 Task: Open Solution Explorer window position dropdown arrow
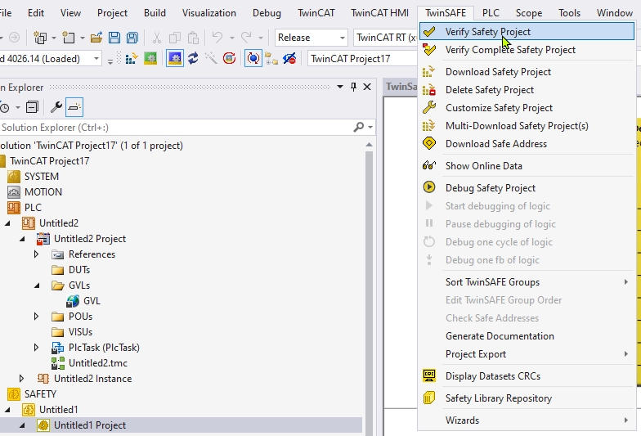[340, 87]
